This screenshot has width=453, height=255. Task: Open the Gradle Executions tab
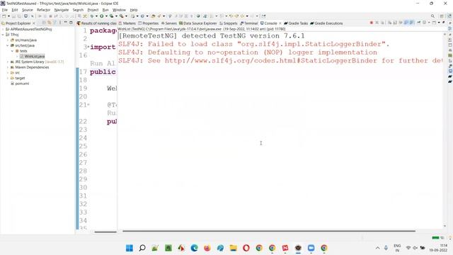tap(326, 23)
